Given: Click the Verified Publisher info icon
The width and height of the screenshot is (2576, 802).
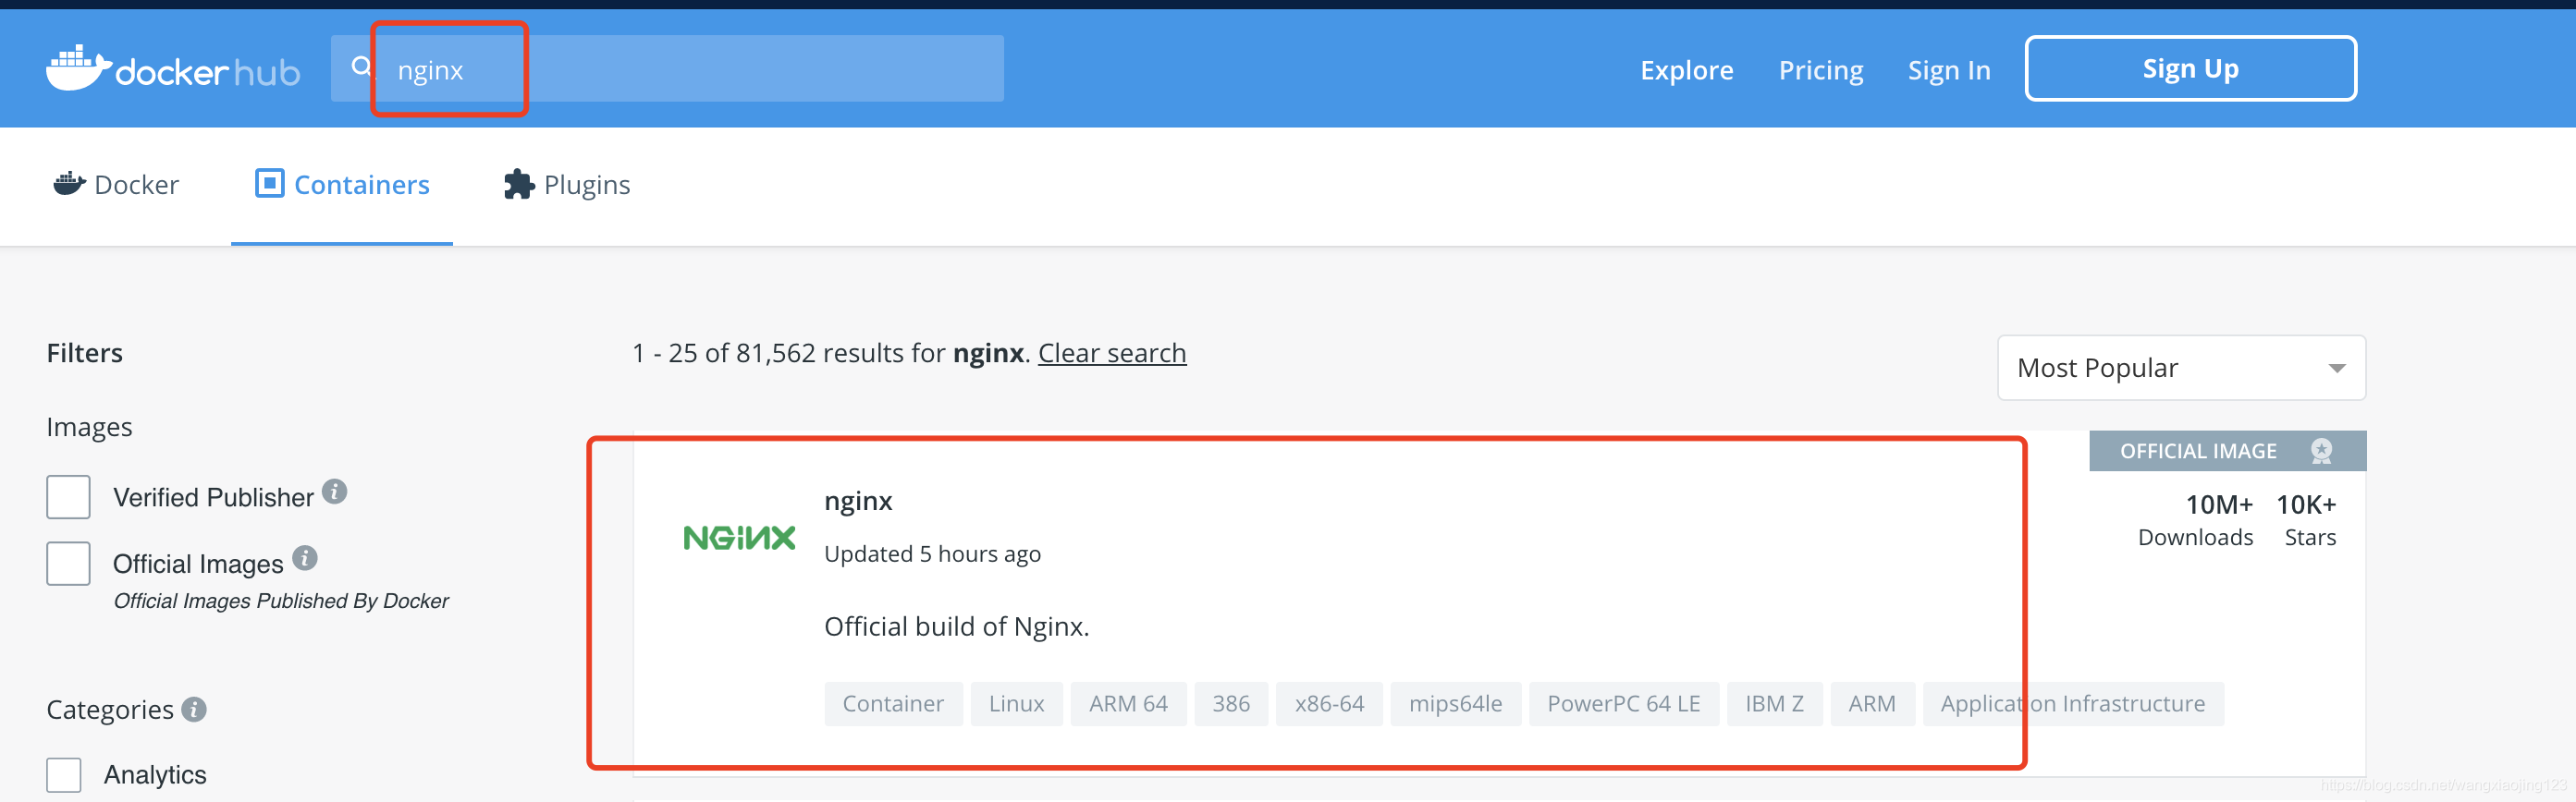Looking at the screenshot, I should (335, 492).
